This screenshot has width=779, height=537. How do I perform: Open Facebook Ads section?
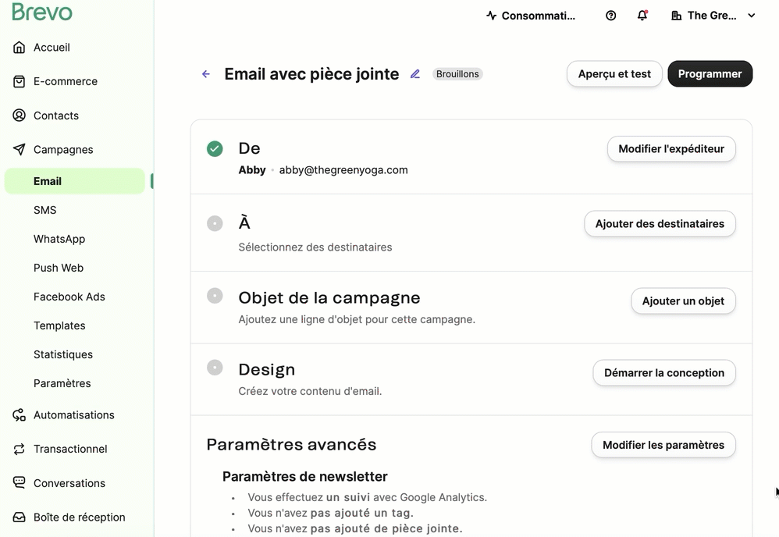[69, 297]
